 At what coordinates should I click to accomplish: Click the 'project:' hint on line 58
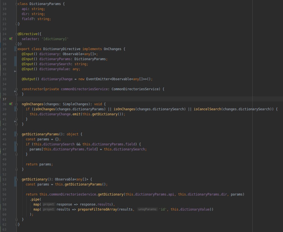49,204
